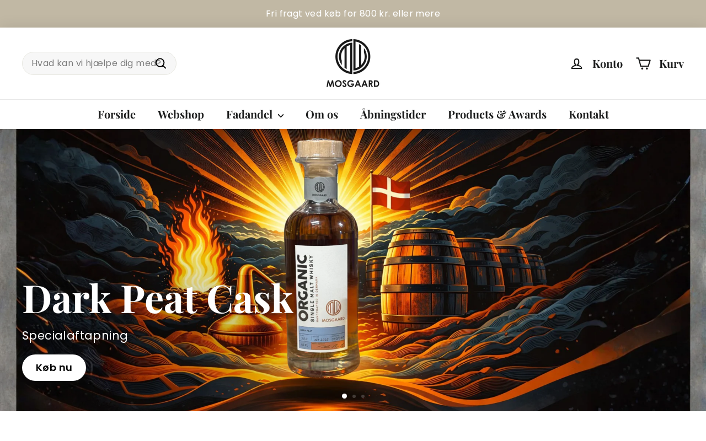Focus the 'Hvad kan vi hjælpe' search field
The width and height of the screenshot is (706, 441).
point(93,63)
